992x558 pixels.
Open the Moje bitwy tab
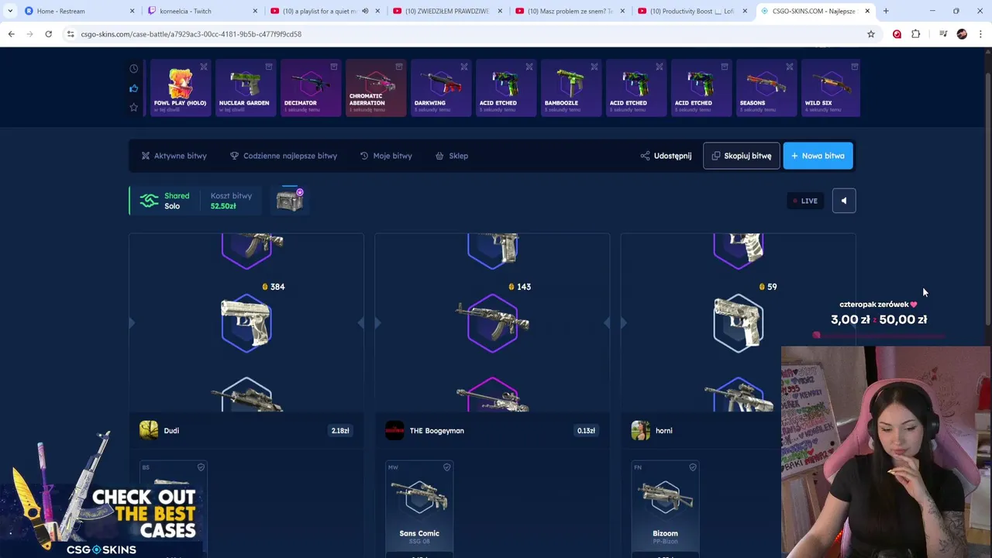(x=386, y=156)
